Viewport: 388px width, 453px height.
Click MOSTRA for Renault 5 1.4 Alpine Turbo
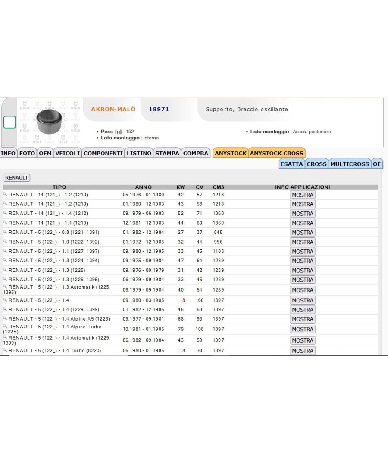point(303,329)
